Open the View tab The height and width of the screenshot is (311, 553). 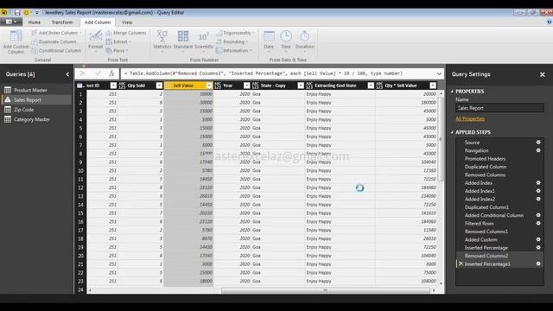click(x=127, y=22)
